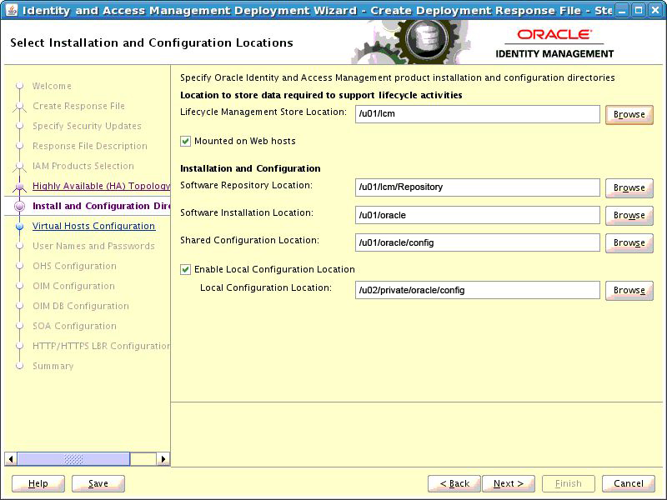Browse for Software Repository Location
This screenshot has width=667, height=500.
(x=629, y=187)
